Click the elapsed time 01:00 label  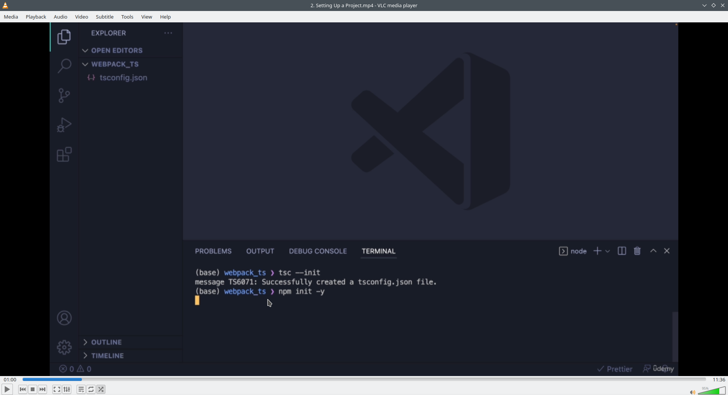[x=10, y=379]
